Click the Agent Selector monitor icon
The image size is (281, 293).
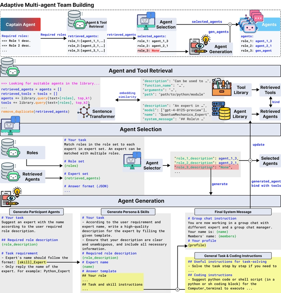coord(132,160)
